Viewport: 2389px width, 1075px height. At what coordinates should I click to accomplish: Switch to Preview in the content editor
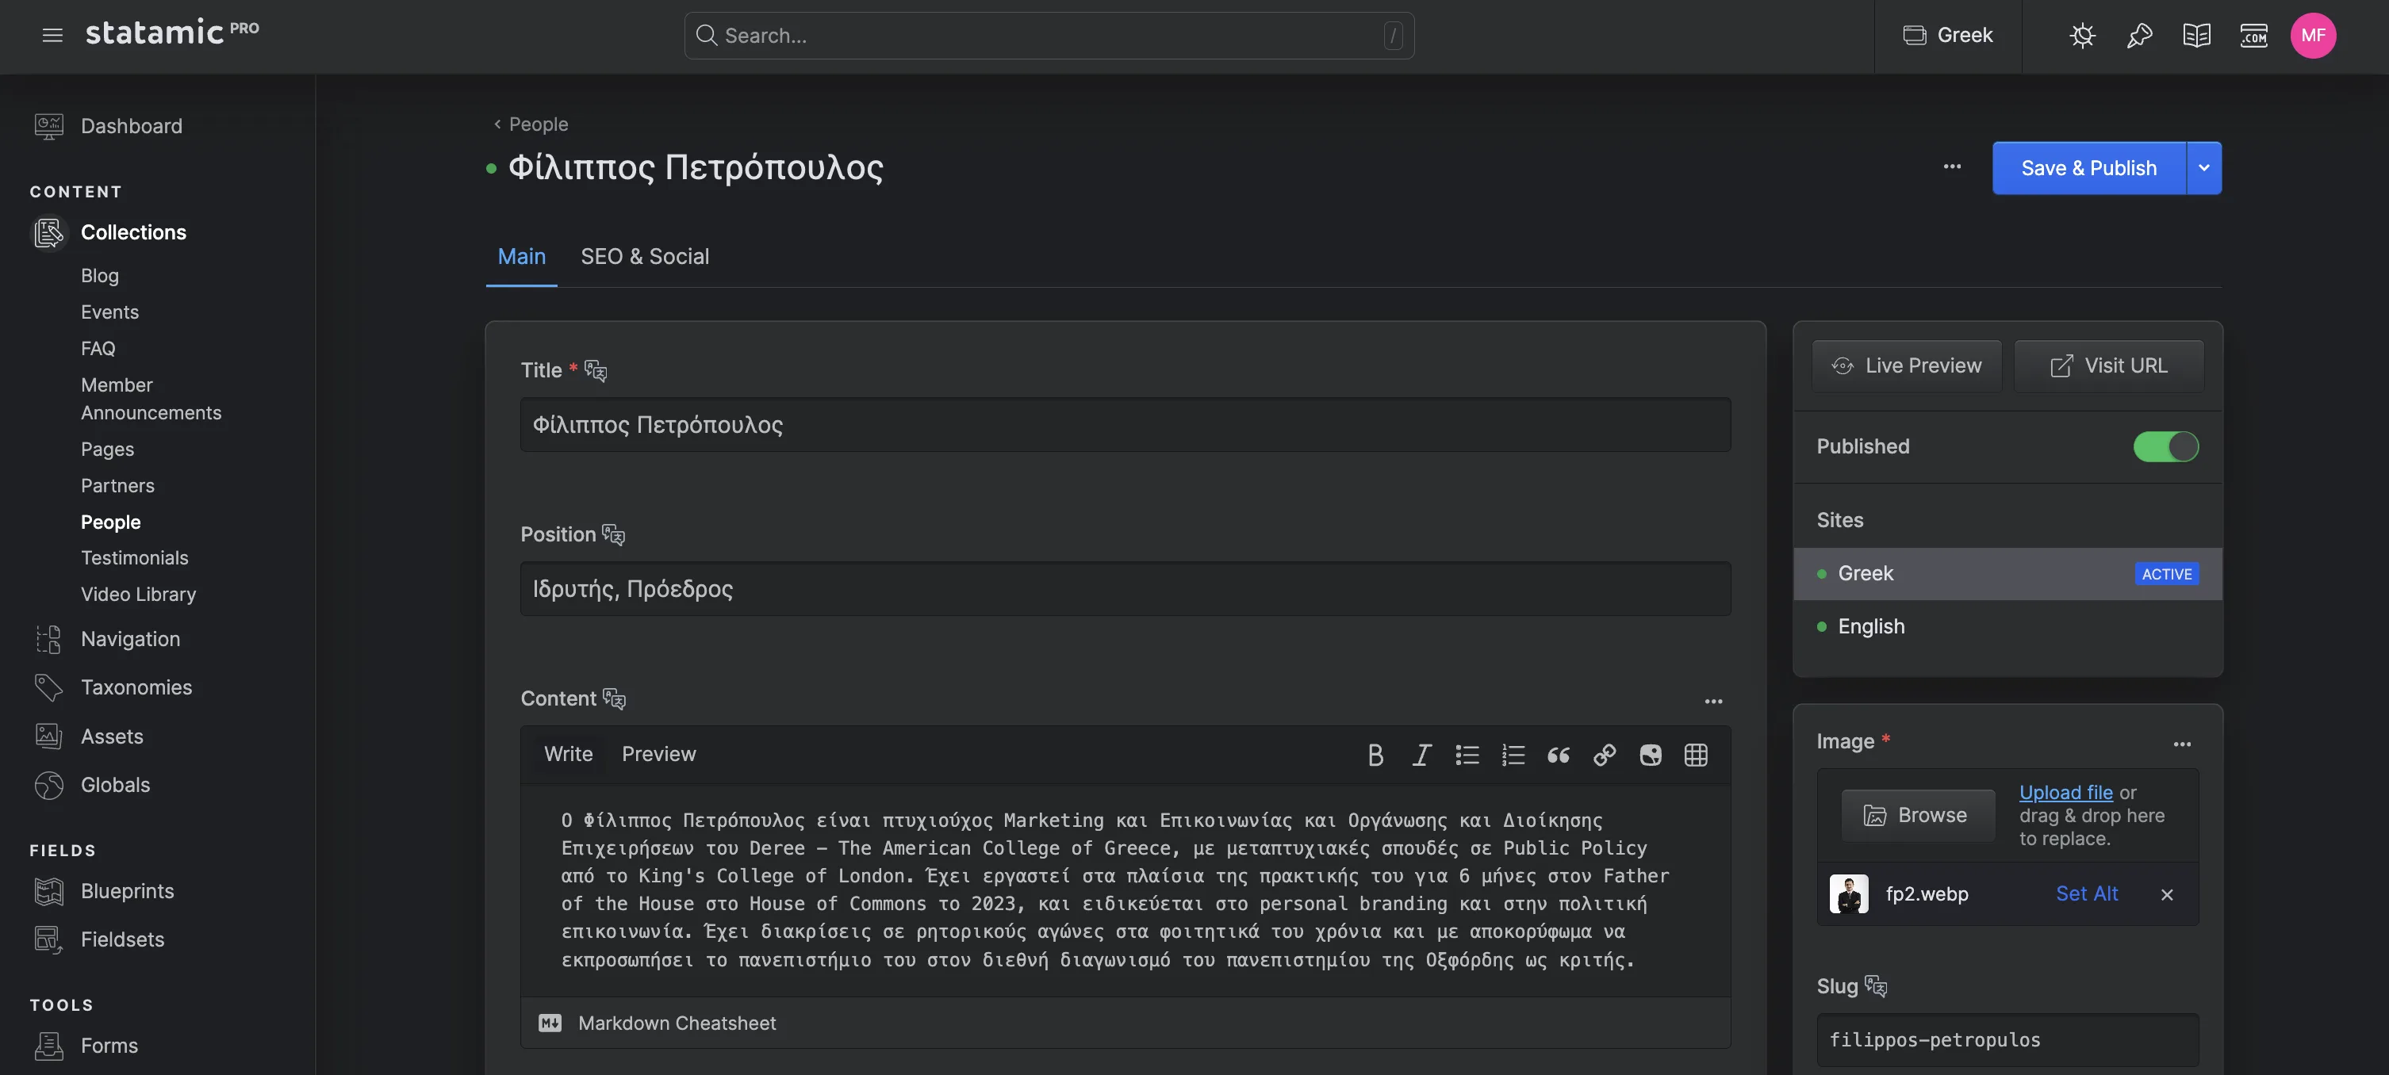(658, 753)
